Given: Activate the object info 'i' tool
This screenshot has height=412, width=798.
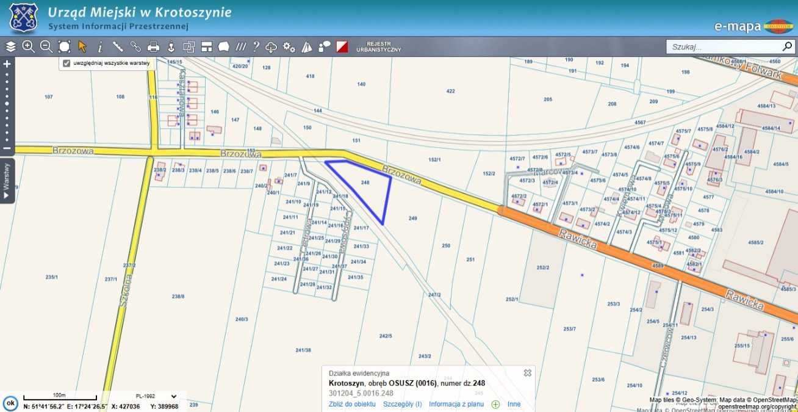Looking at the screenshot, I should point(100,46).
